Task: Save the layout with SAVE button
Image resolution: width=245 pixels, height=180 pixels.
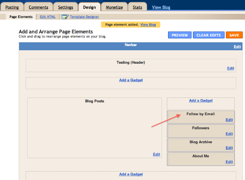Action: point(234,35)
